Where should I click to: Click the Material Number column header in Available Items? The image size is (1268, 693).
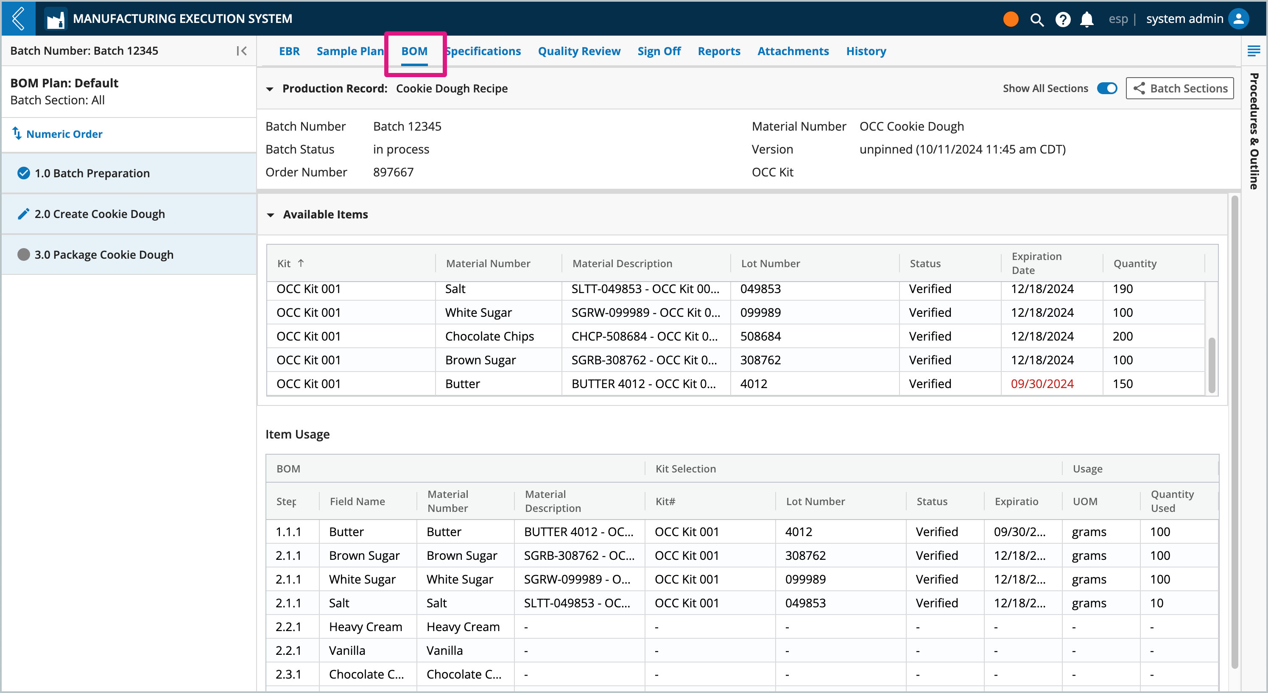point(488,263)
